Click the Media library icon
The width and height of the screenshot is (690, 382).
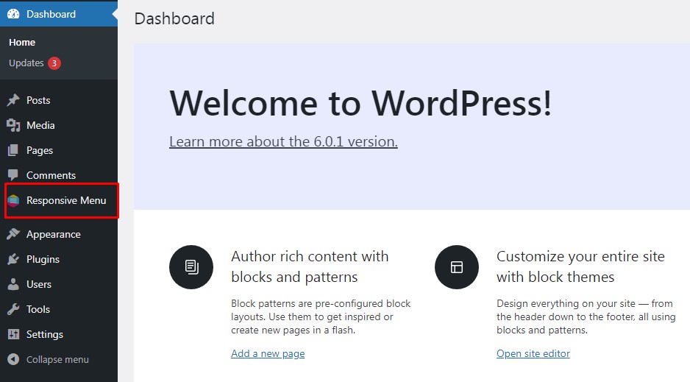(13, 126)
